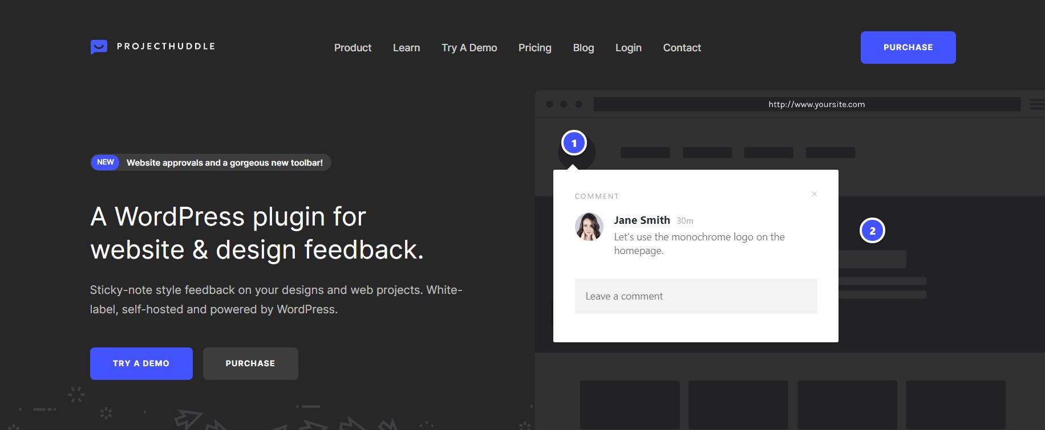The image size is (1045, 430).
Task: Click the mock browser URL bar
Action: [x=807, y=104]
